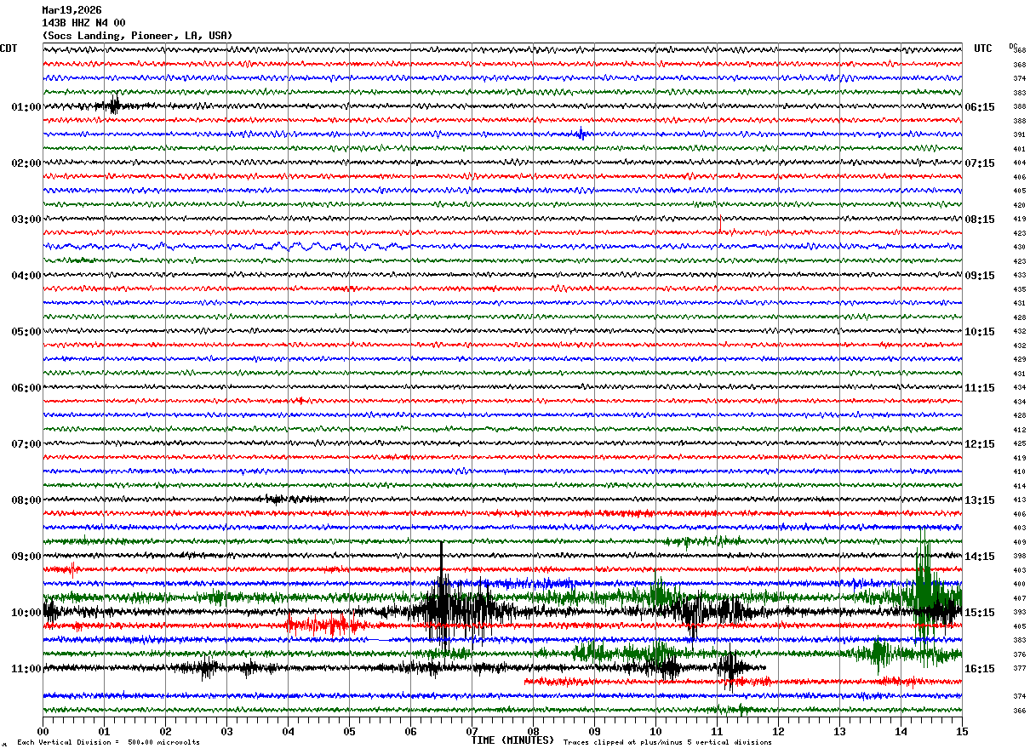Click the black burst on the 01:00 trace
The image size is (1030, 754).
pyautogui.click(x=112, y=105)
